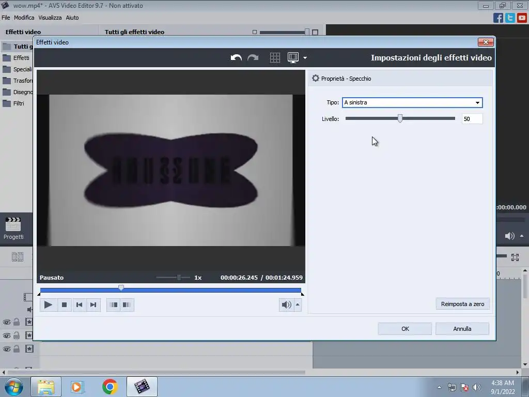
Task: Click the Undo arrow in the effects dialog
Action: click(236, 58)
